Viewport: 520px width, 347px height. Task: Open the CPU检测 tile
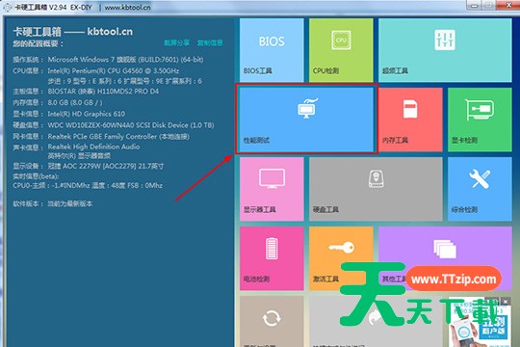point(341,50)
